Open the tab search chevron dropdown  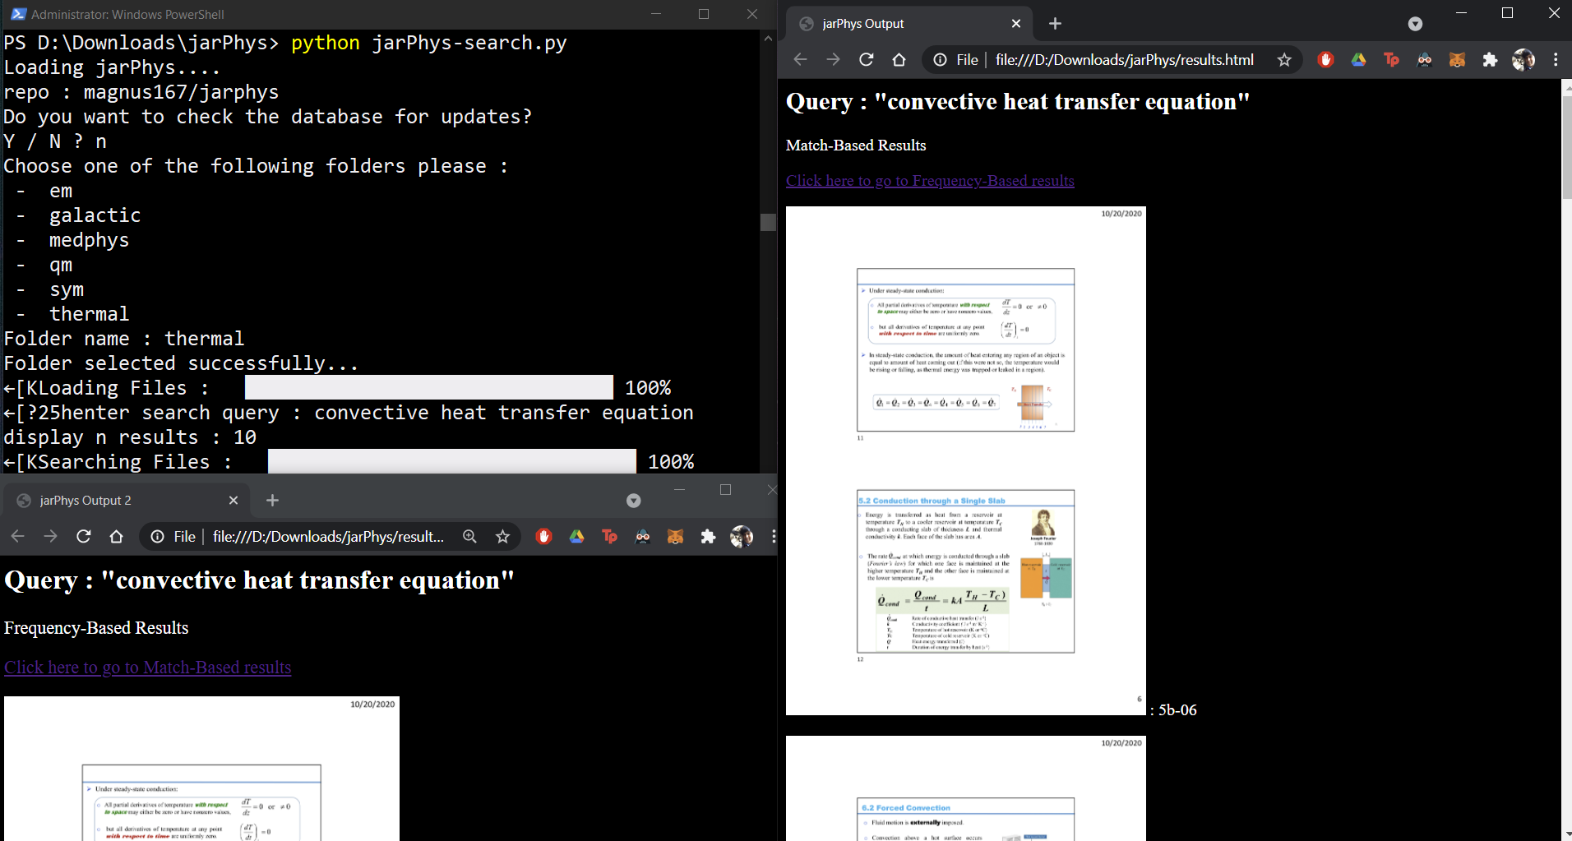(x=1416, y=24)
